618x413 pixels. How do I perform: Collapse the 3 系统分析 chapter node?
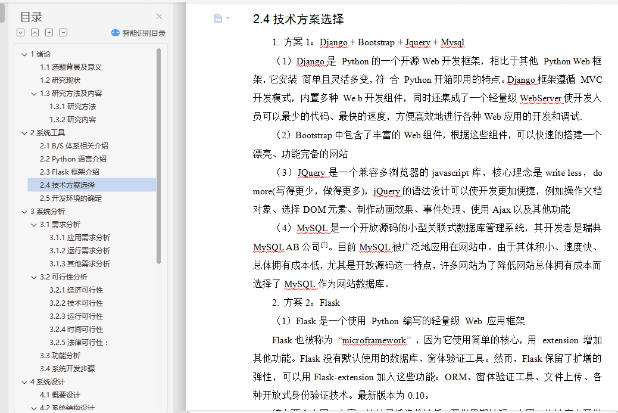24,212
